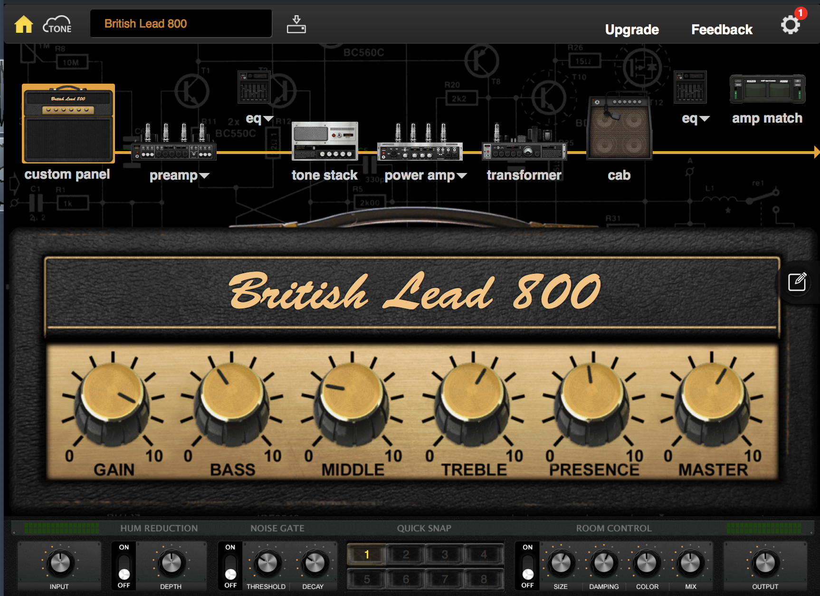The image size is (820, 596).
Task: Click the Upgrade button
Action: click(x=632, y=29)
